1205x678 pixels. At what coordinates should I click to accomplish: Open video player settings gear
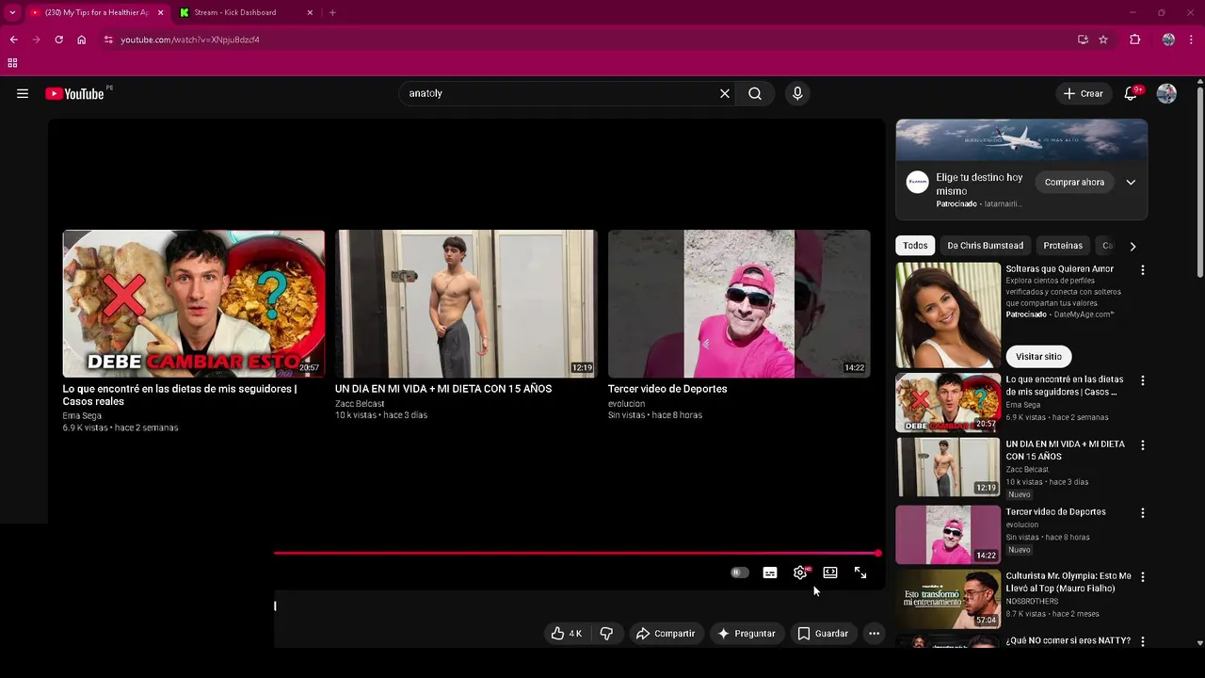pyautogui.click(x=800, y=573)
